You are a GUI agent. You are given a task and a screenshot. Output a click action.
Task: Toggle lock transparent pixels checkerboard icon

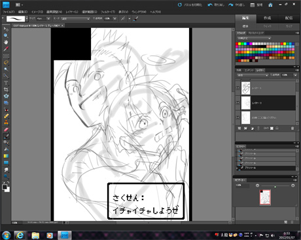[x=272, y=128]
